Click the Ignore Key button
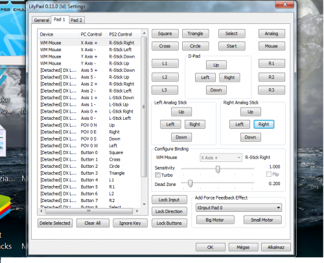Screen dimensions: 324x263 130,223
